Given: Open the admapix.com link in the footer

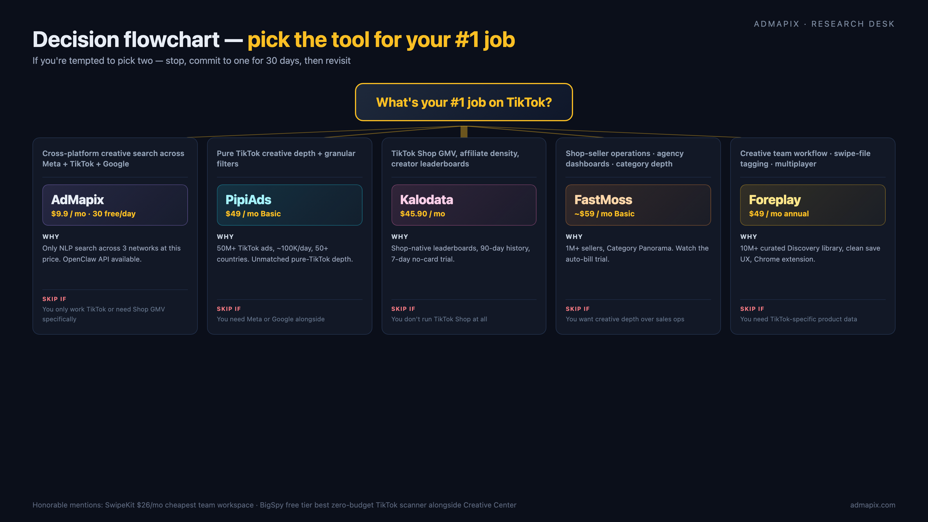Looking at the screenshot, I should pyautogui.click(x=872, y=505).
